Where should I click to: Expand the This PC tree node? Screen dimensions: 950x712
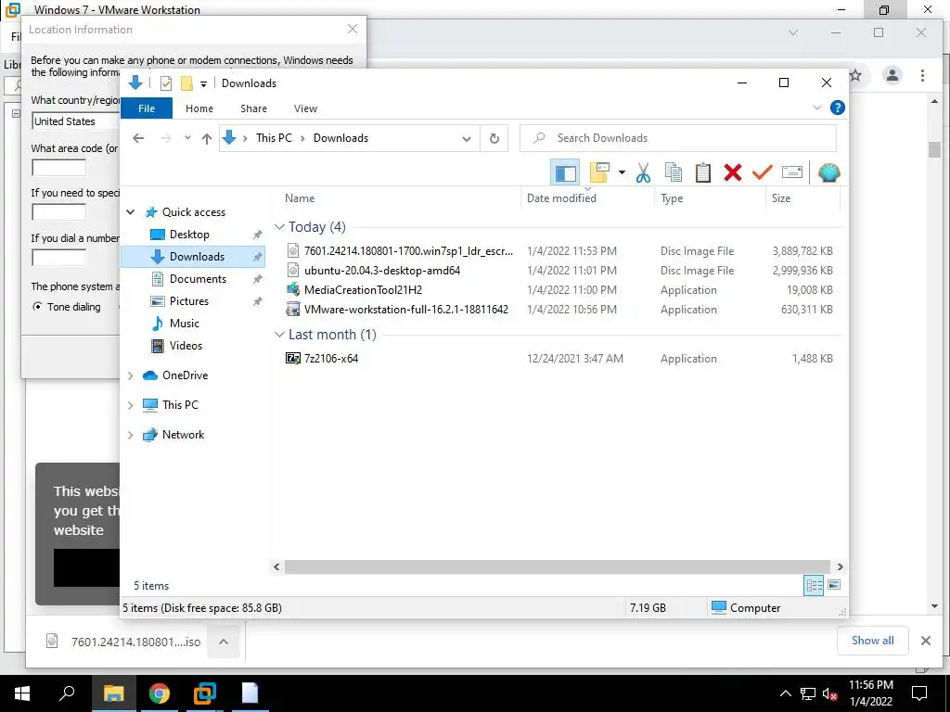tap(130, 405)
